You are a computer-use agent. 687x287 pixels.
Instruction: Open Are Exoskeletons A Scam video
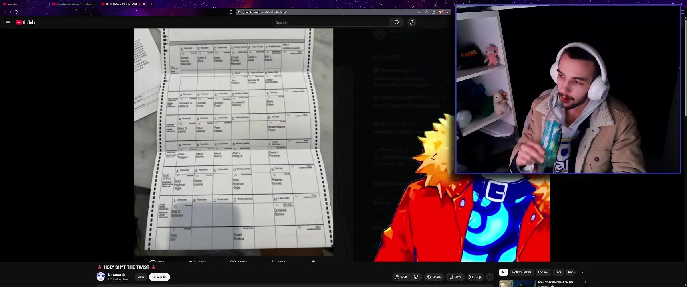[555, 282]
